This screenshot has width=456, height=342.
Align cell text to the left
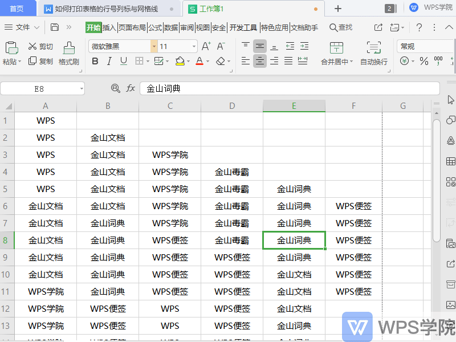coord(246,61)
